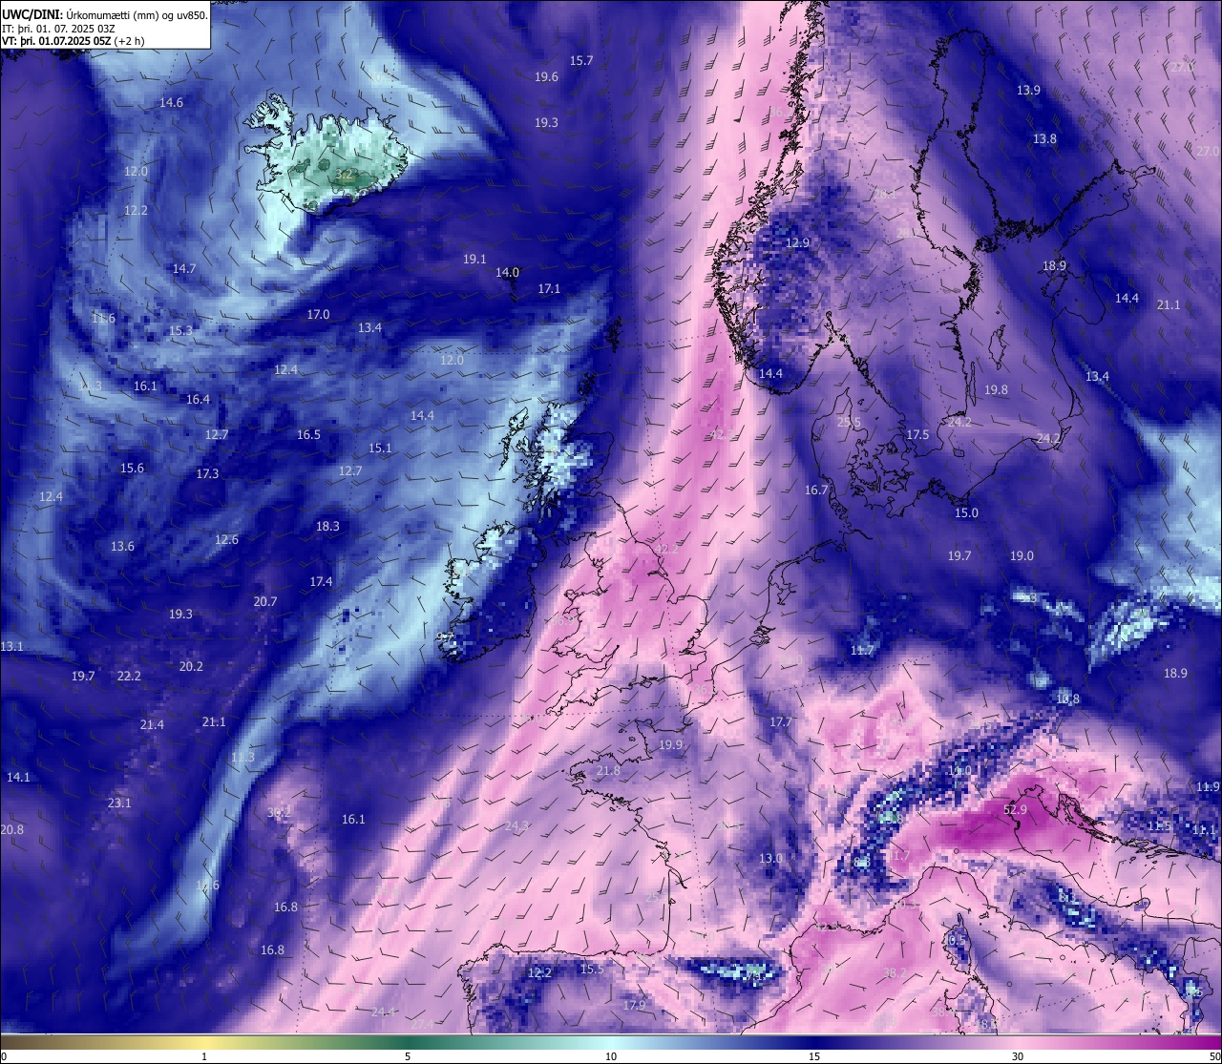Click the value "19.6" at the top
Image resolution: width=1222 pixels, height=1064 pixels.
pyautogui.click(x=546, y=77)
